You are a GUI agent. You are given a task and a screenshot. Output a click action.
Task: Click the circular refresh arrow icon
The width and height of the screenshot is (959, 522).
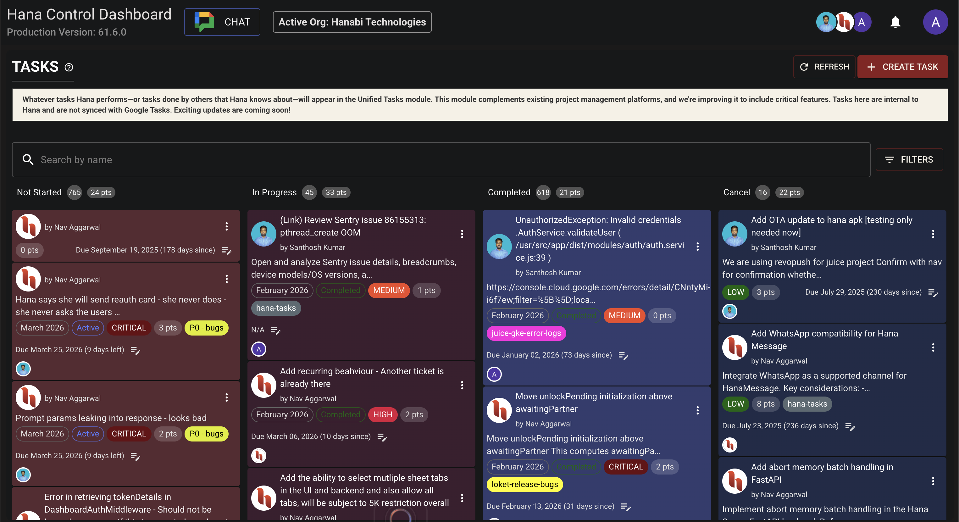(x=804, y=67)
